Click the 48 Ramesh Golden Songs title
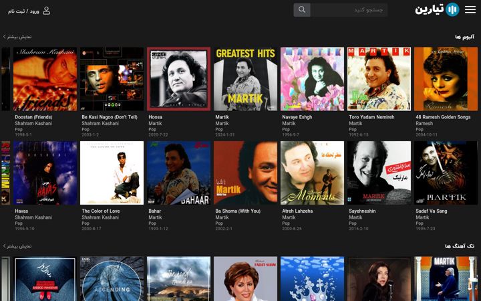The image size is (481, 301). (x=443, y=117)
